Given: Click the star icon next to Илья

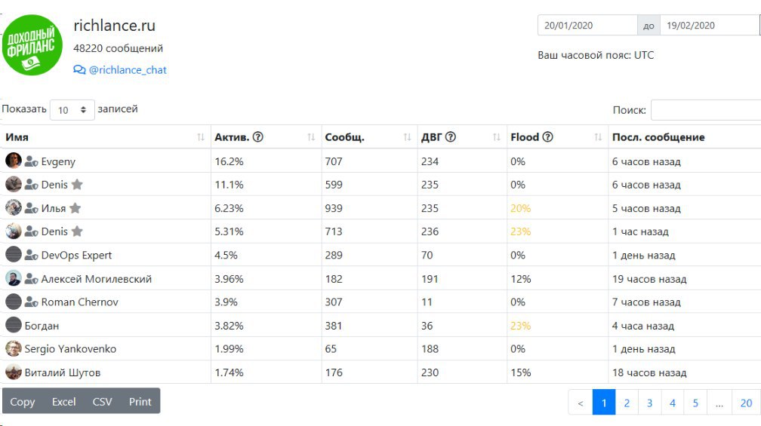Looking at the screenshot, I should click(x=75, y=208).
